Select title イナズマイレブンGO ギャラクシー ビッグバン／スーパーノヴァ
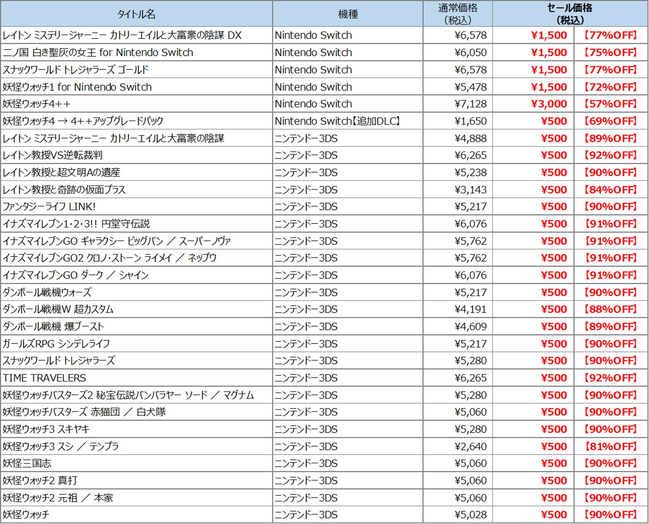Viewport: 649px width, 524px height. coord(116,241)
